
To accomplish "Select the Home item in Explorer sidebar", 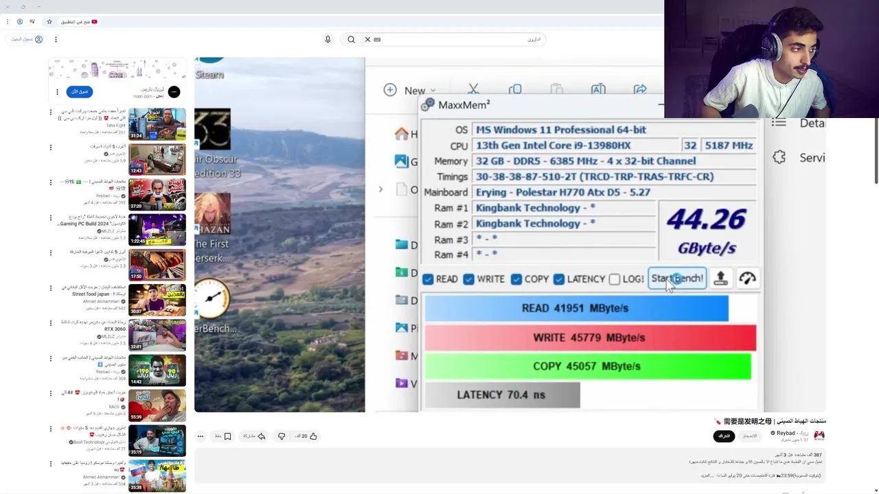I will [406, 134].
